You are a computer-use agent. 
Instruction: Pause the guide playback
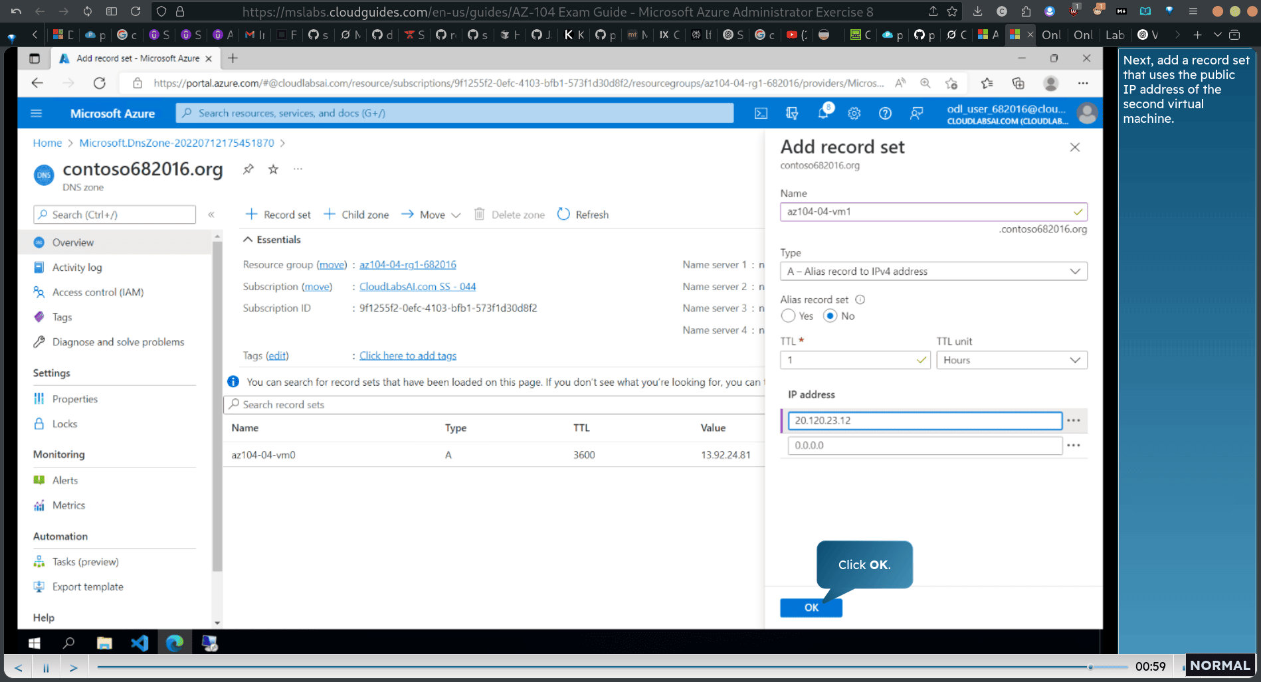(46, 667)
